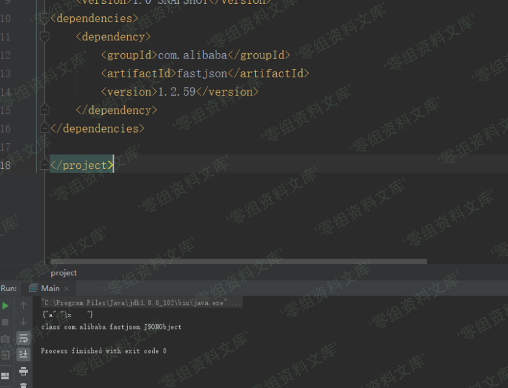Screen dimensions: 508x388
Task: Click the Restore Layout icon
Action: tap(6, 375)
